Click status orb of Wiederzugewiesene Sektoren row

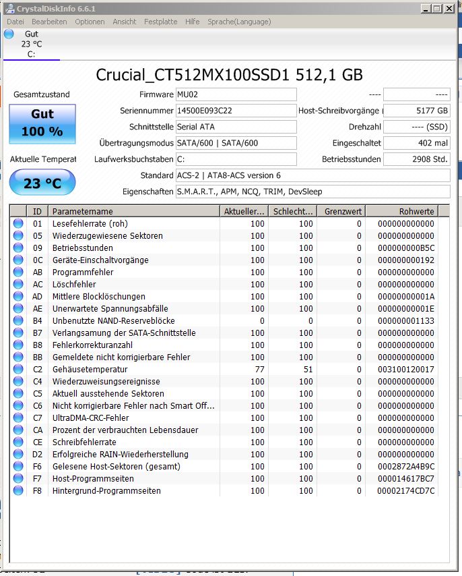18,235
